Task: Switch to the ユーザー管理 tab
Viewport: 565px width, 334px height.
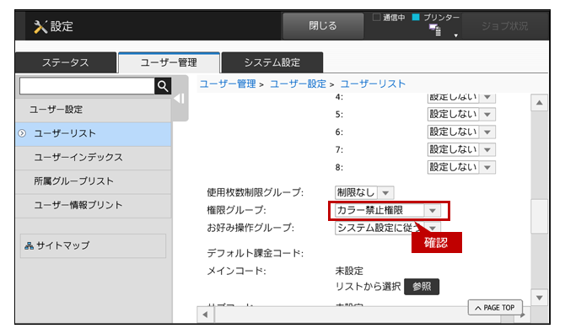Action: (169, 62)
